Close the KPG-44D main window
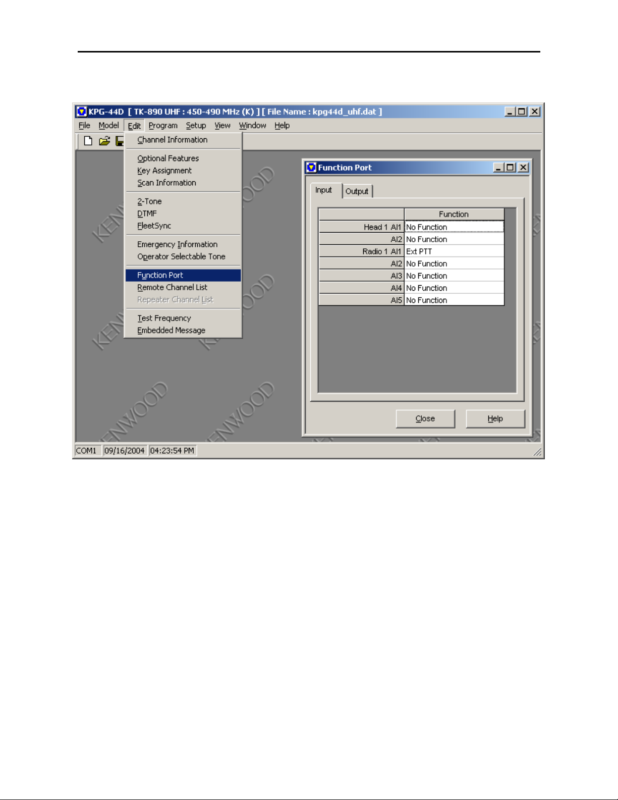Screen dimensions: 618x800 tap(535, 112)
